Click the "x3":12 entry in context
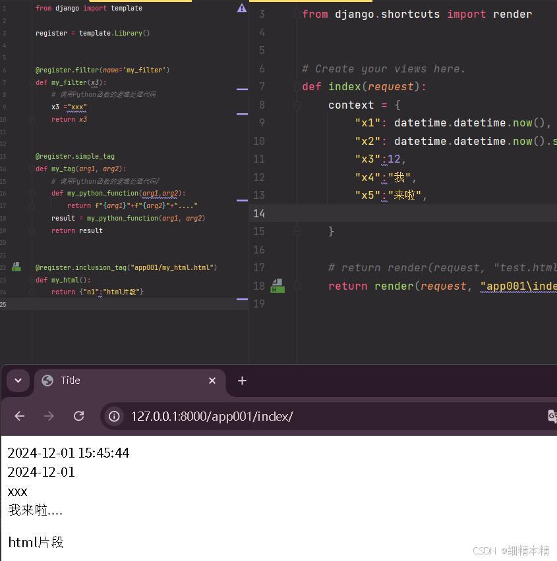Image resolution: width=557 pixels, height=561 pixels. tap(380, 159)
